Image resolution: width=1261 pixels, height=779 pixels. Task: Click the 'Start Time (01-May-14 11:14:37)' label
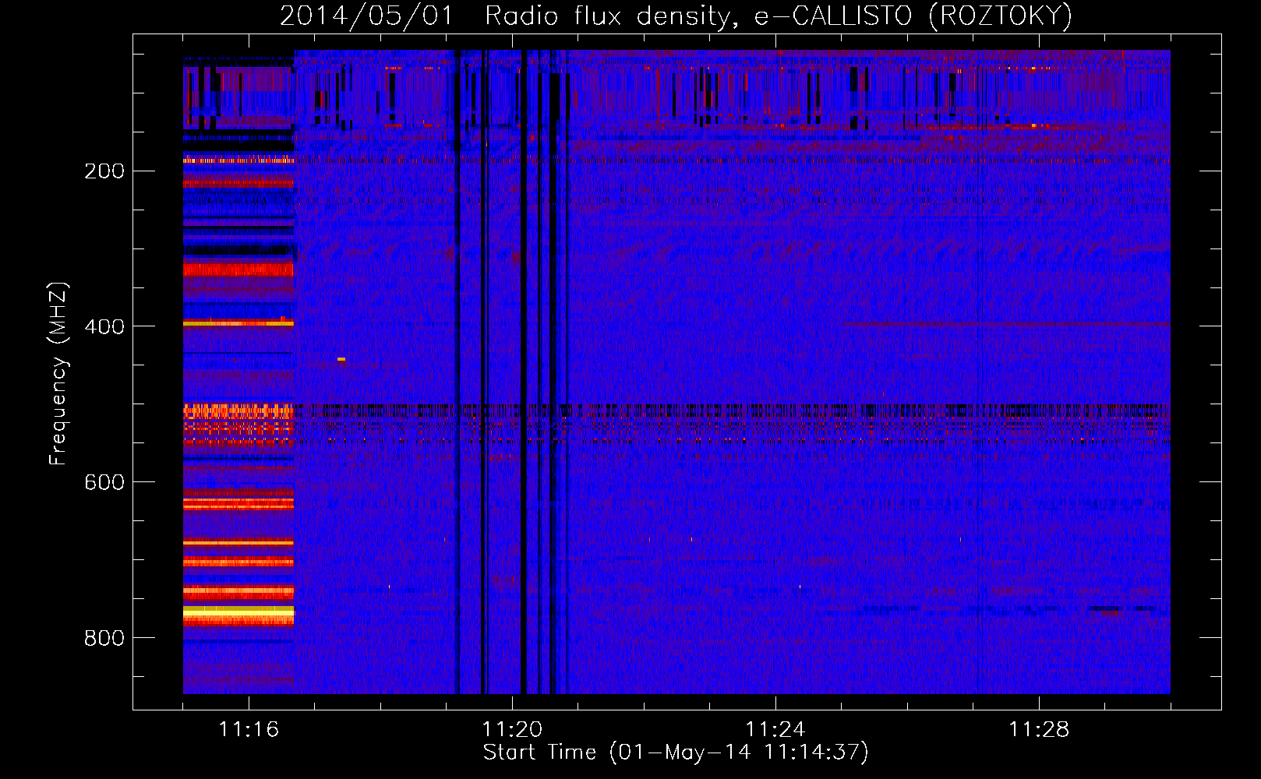676,753
